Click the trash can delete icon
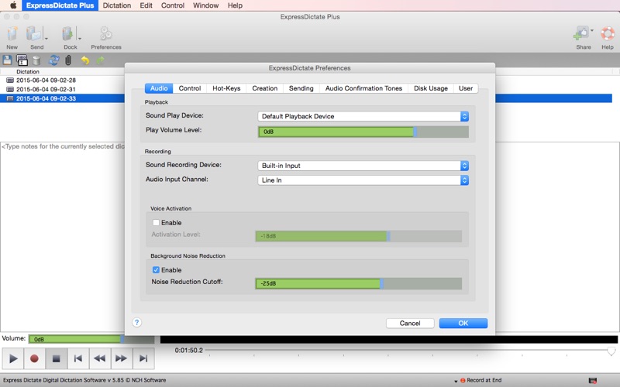The height and width of the screenshot is (387, 620). [36, 60]
